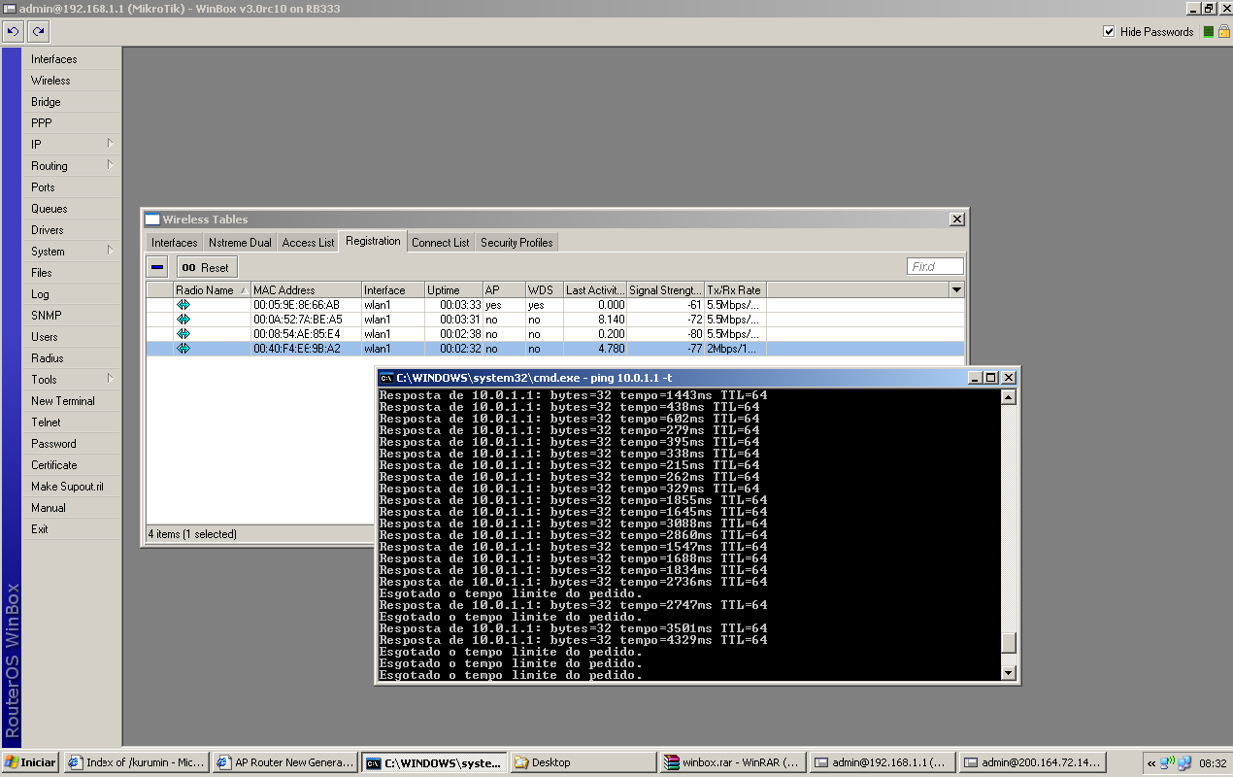
Task: Click Make Supout.rif menu item
Action: (x=72, y=487)
